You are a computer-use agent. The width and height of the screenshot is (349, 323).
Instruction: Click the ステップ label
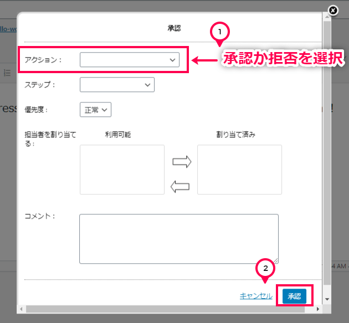coord(40,85)
